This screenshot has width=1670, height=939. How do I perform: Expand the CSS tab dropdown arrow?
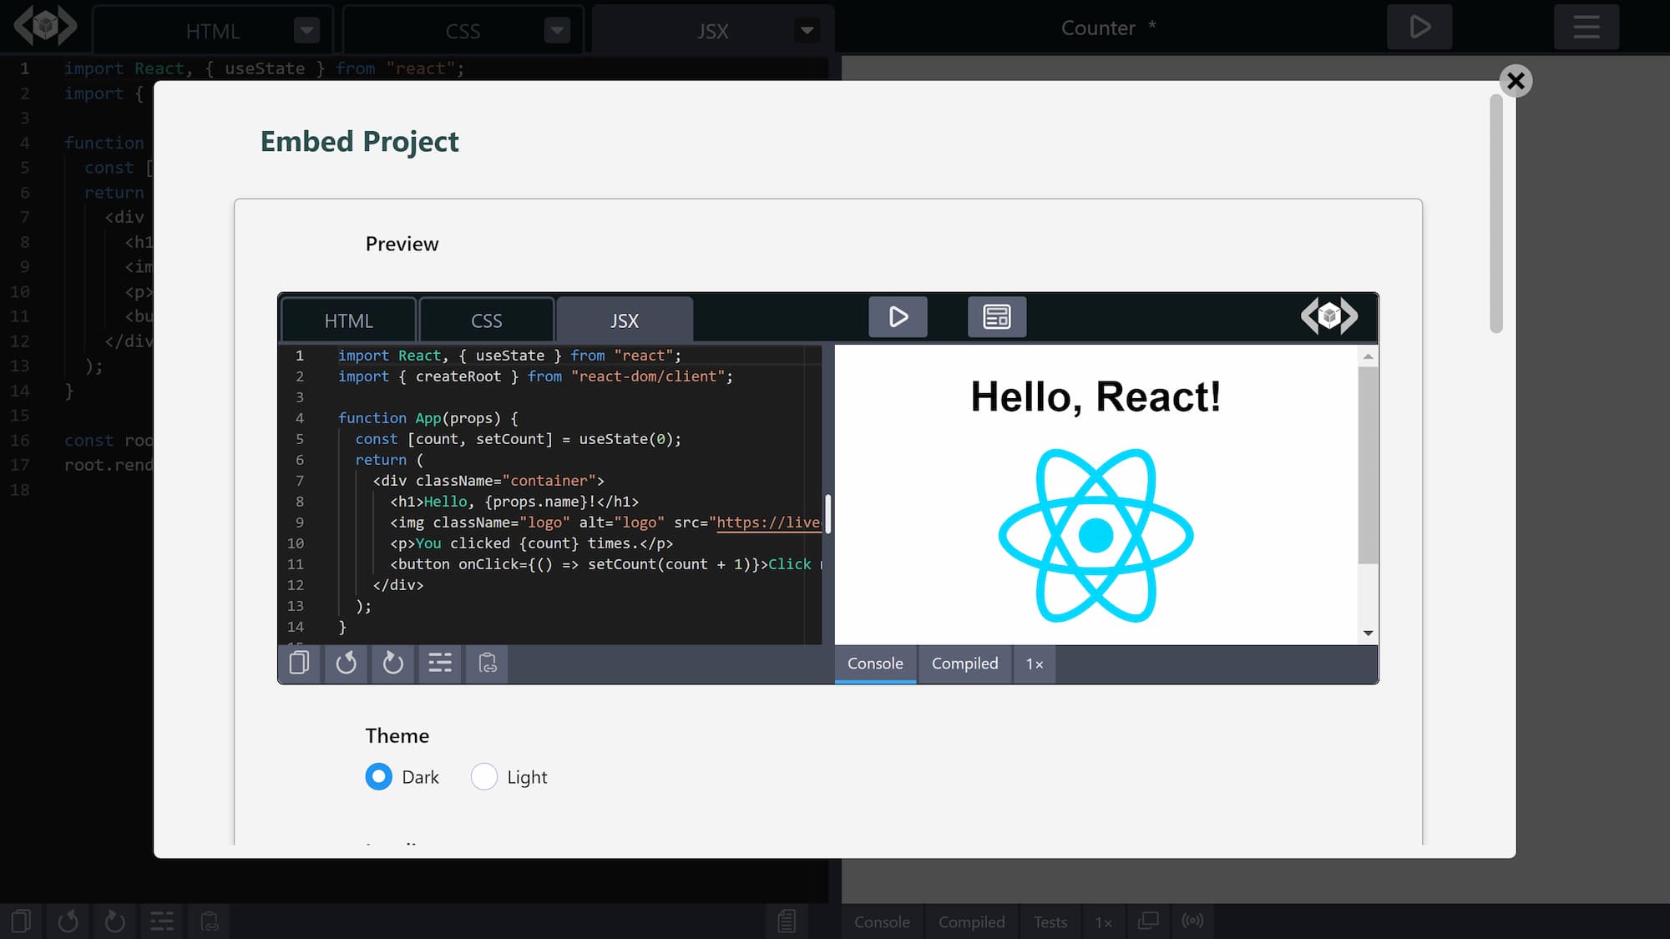[558, 30]
